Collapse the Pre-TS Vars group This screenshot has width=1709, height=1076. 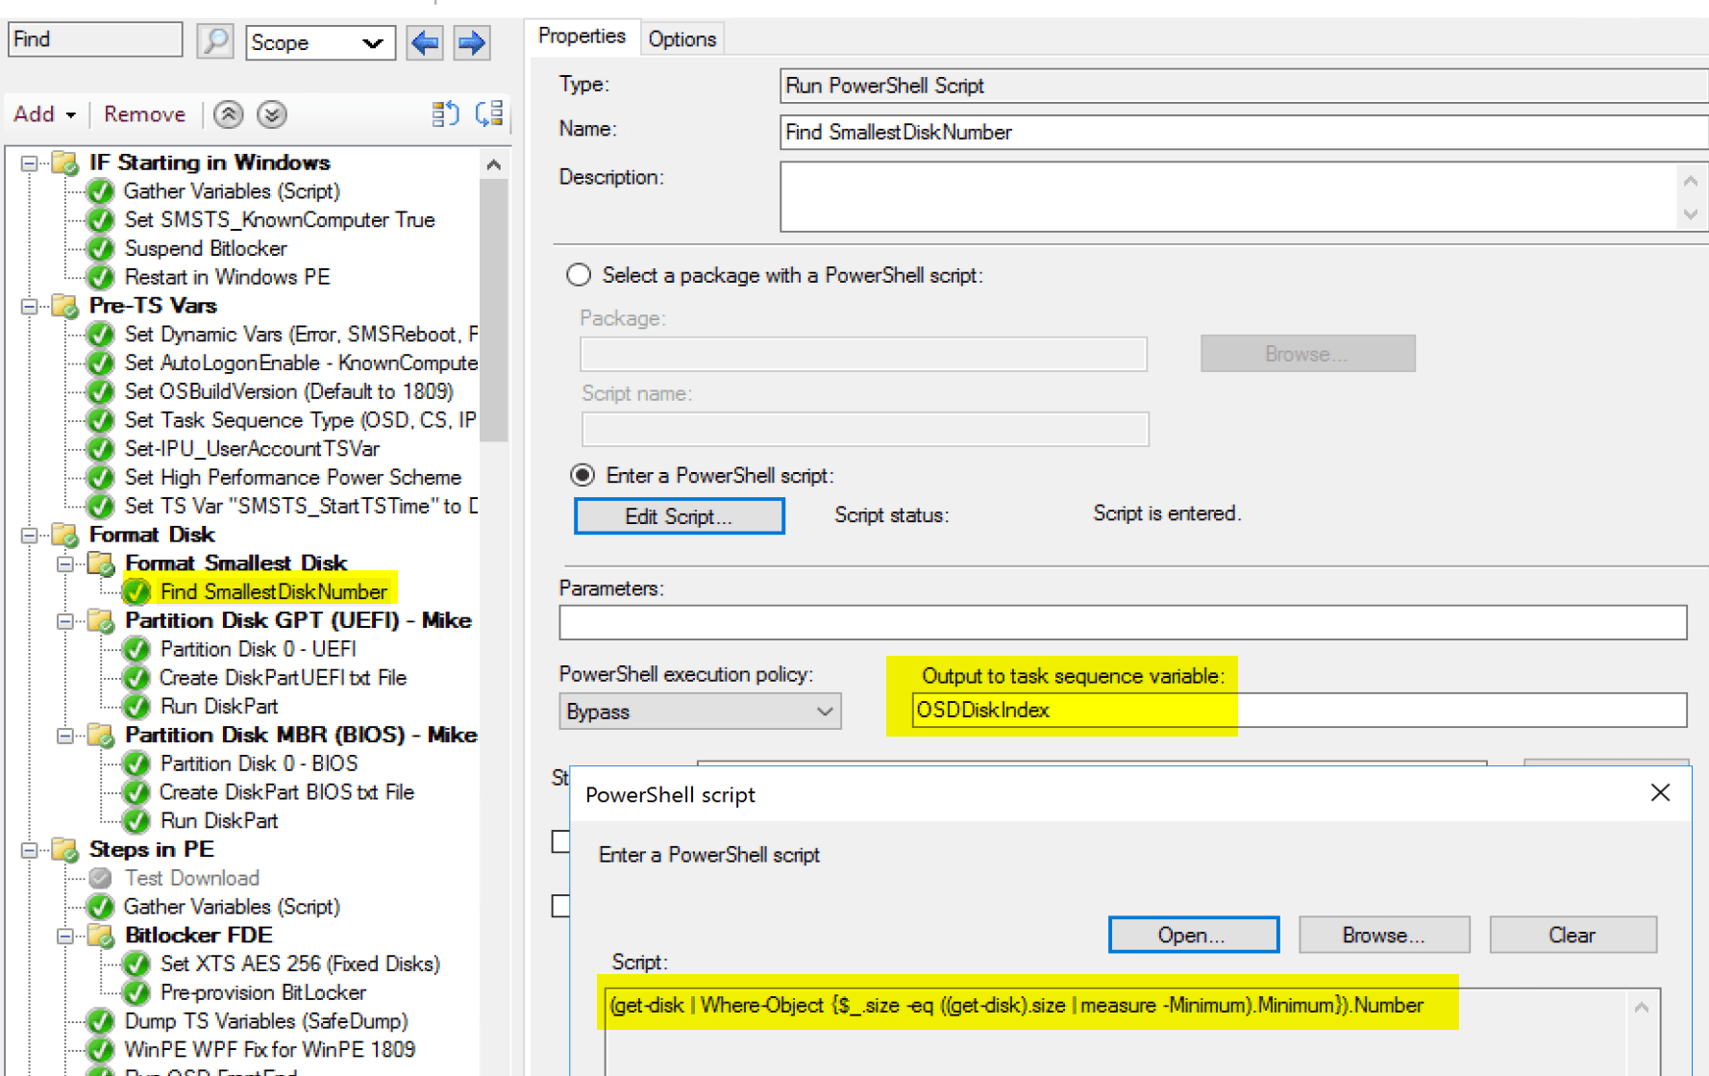click(30, 306)
